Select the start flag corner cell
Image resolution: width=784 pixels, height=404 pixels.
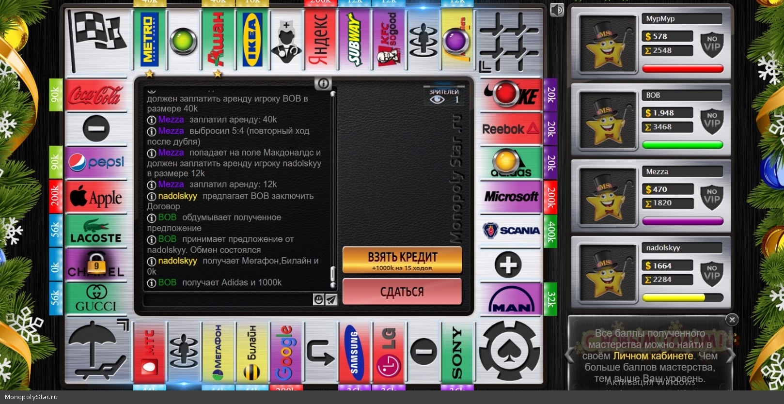(99, 41)
